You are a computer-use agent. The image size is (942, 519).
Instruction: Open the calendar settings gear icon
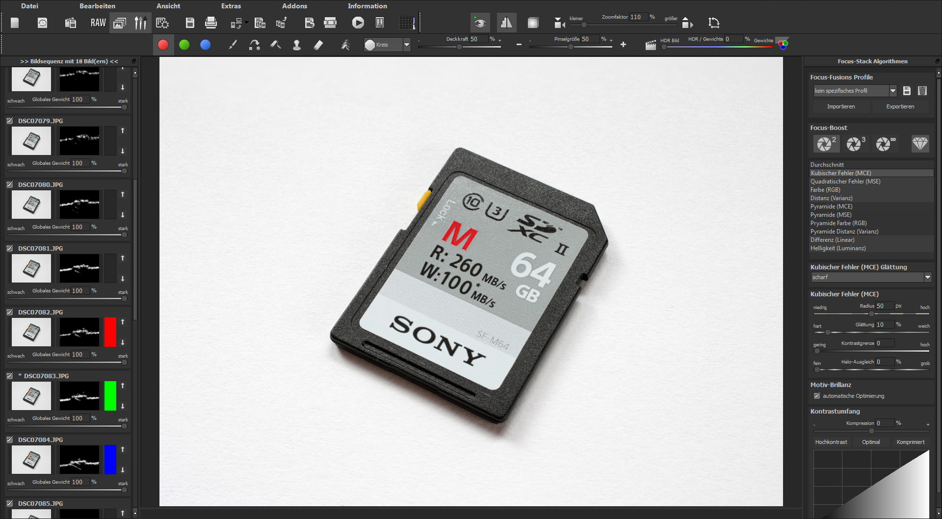[162, 23]
